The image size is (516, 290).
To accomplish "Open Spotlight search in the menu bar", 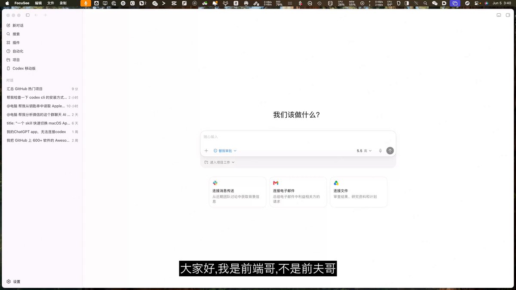I will [x=425, y=3].
